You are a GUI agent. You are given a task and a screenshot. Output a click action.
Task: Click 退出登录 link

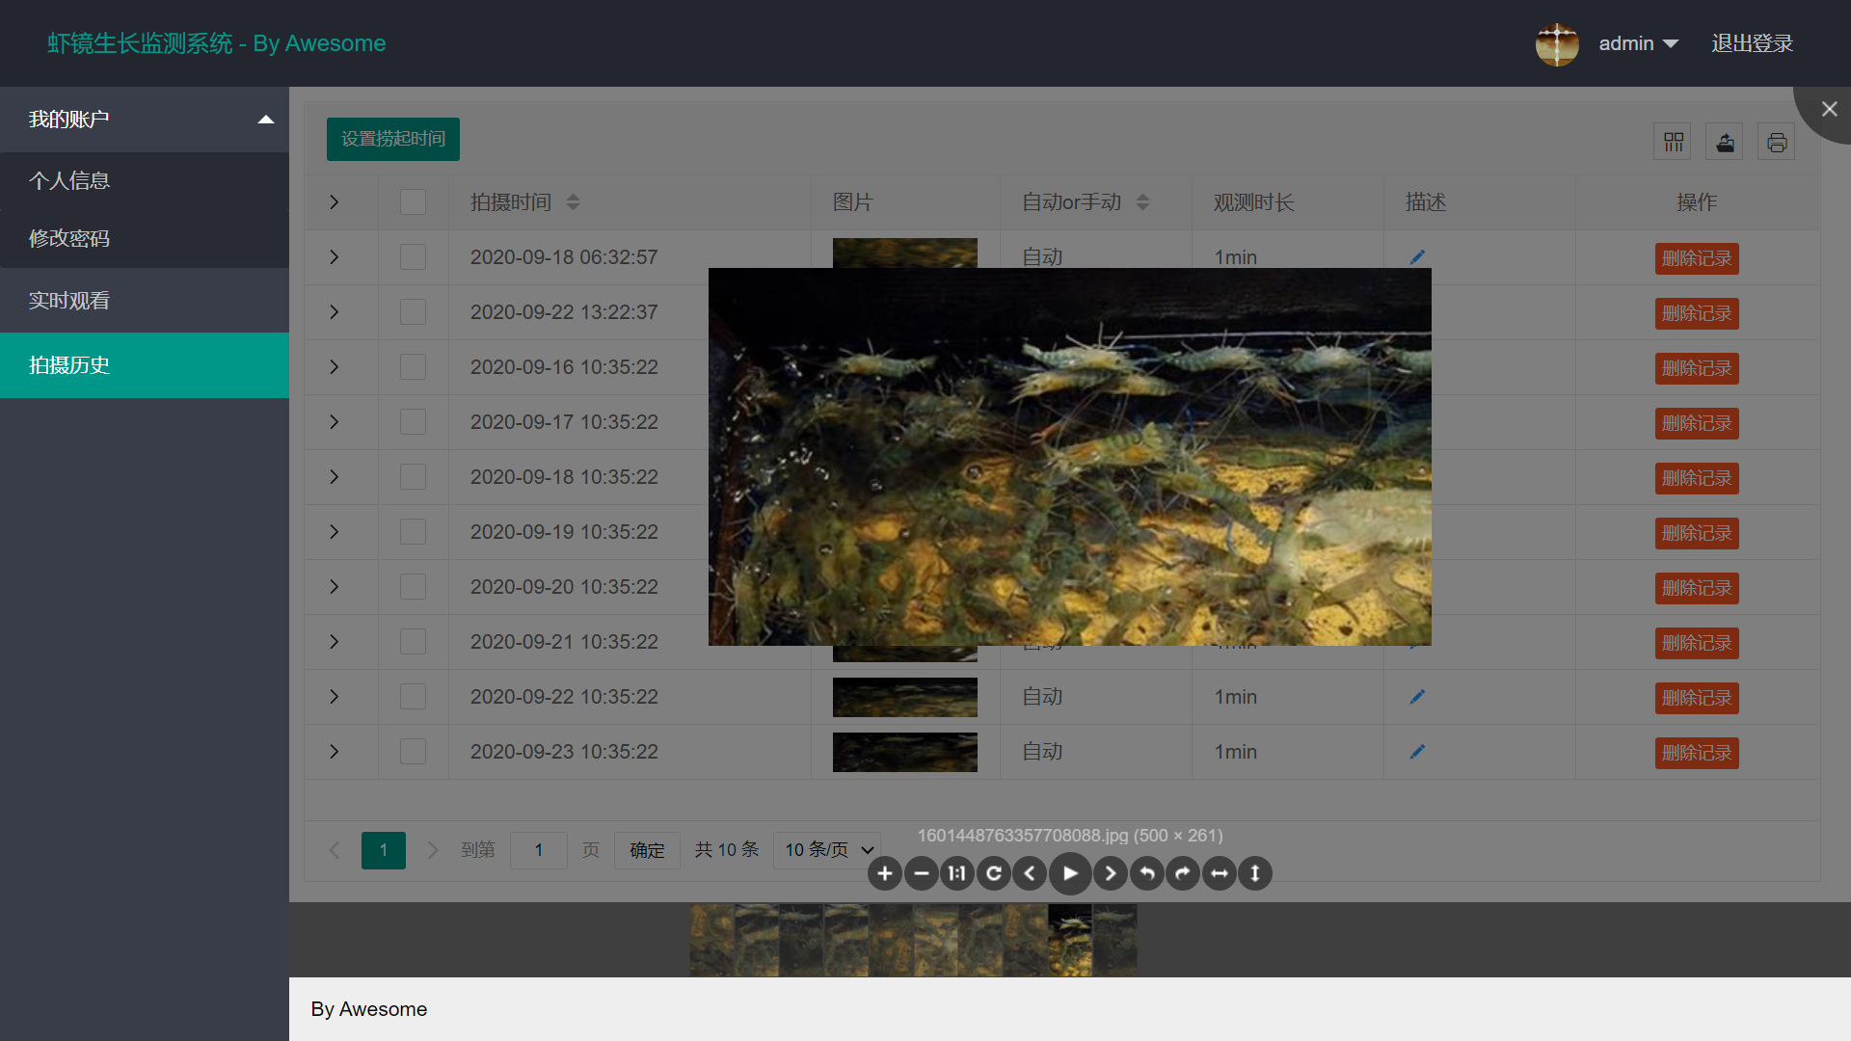(x=1752, y=43)
